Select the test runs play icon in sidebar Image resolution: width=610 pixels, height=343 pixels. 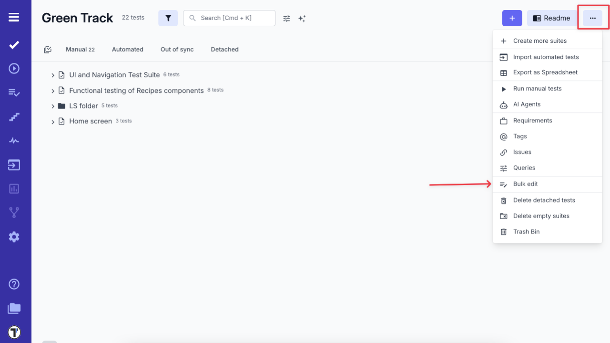14,68
